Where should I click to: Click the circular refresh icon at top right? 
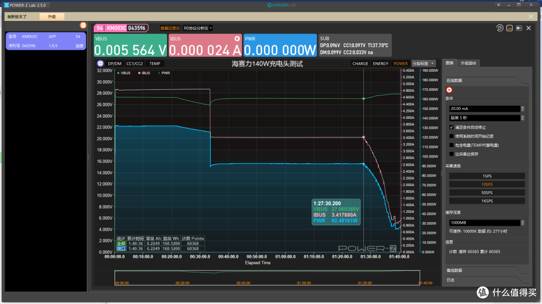tap(500, 28)
